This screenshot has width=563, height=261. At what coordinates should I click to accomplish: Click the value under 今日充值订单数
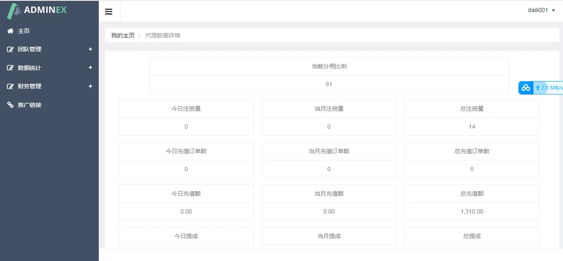click(x=186, y=169)
